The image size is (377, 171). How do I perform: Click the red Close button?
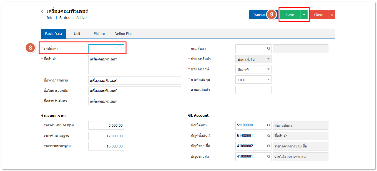318,15
